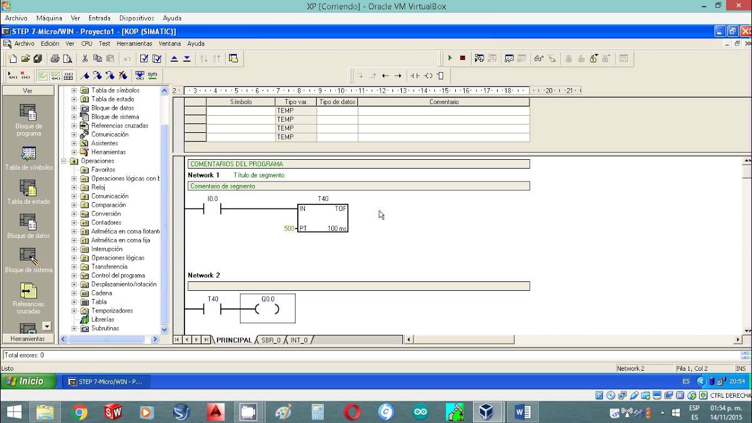Image resolution: width=752 pixels, height=423 pixels.
Task: Insert a contact with the contact icon
Action: click(415, 75)
